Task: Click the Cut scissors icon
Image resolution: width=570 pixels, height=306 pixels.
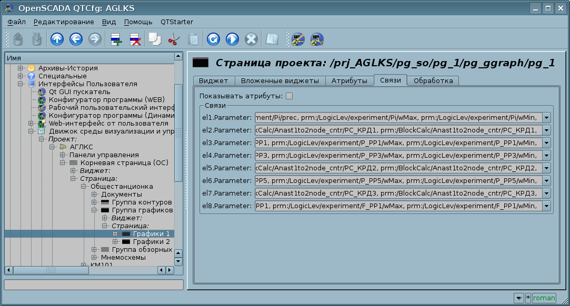Action: click(174, 39)
